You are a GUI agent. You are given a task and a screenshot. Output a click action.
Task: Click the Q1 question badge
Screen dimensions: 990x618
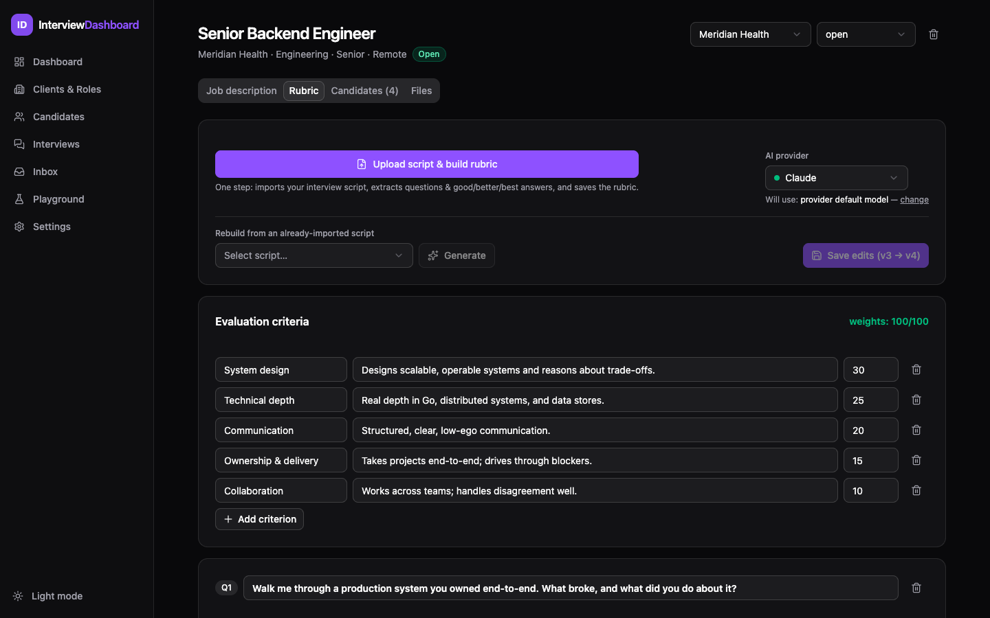coord(226,588)
